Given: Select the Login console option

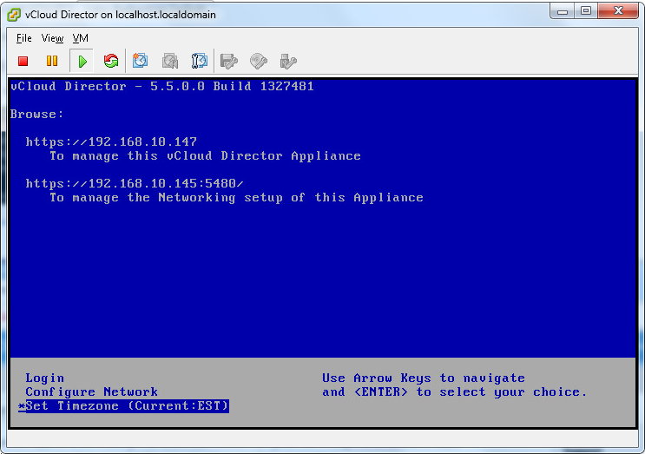Looking at the screenshot, I should [x=45, y=378].
